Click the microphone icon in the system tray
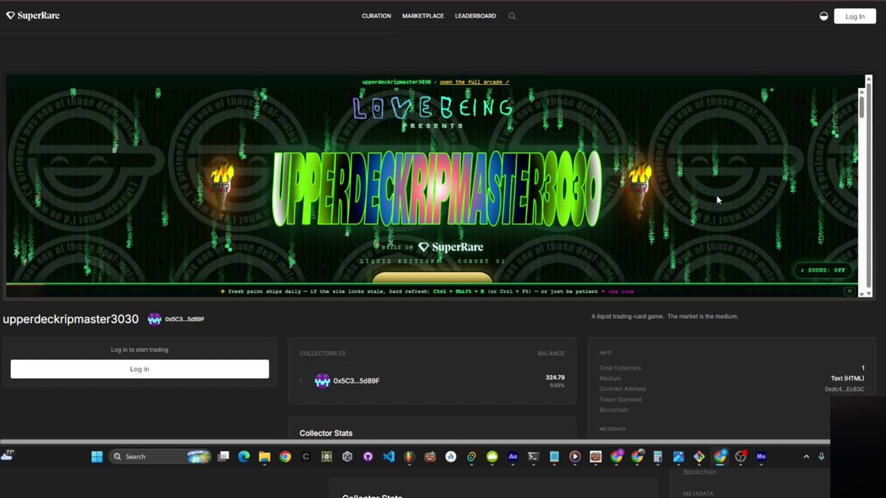This screenshot has height=498, width=886. [x=821, y=457]
